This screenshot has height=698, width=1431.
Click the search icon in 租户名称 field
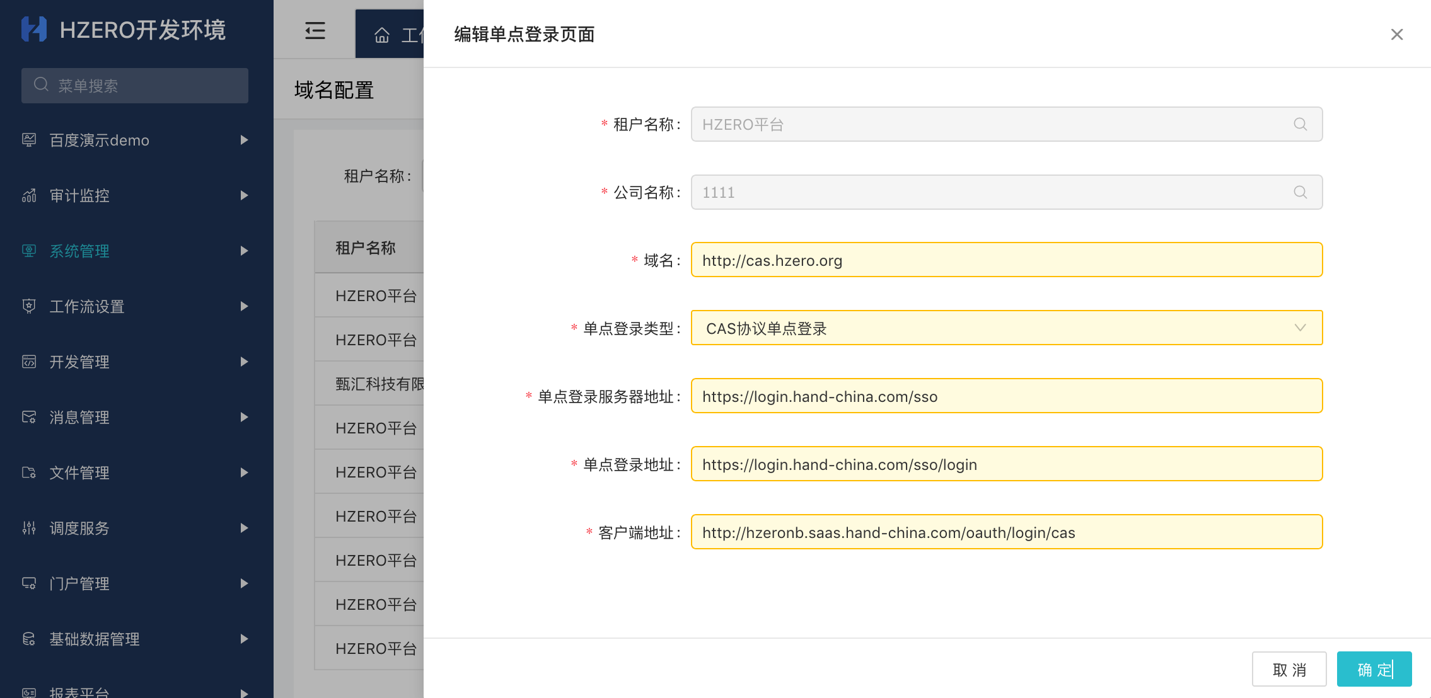1300,124
